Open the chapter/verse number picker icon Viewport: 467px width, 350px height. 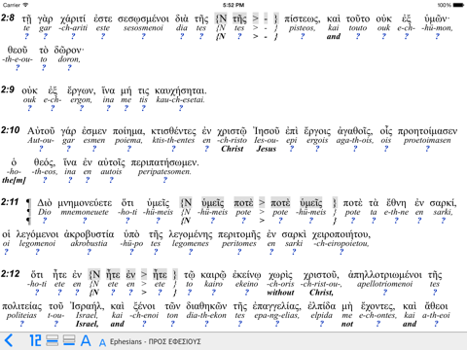[x=35, y=340]
